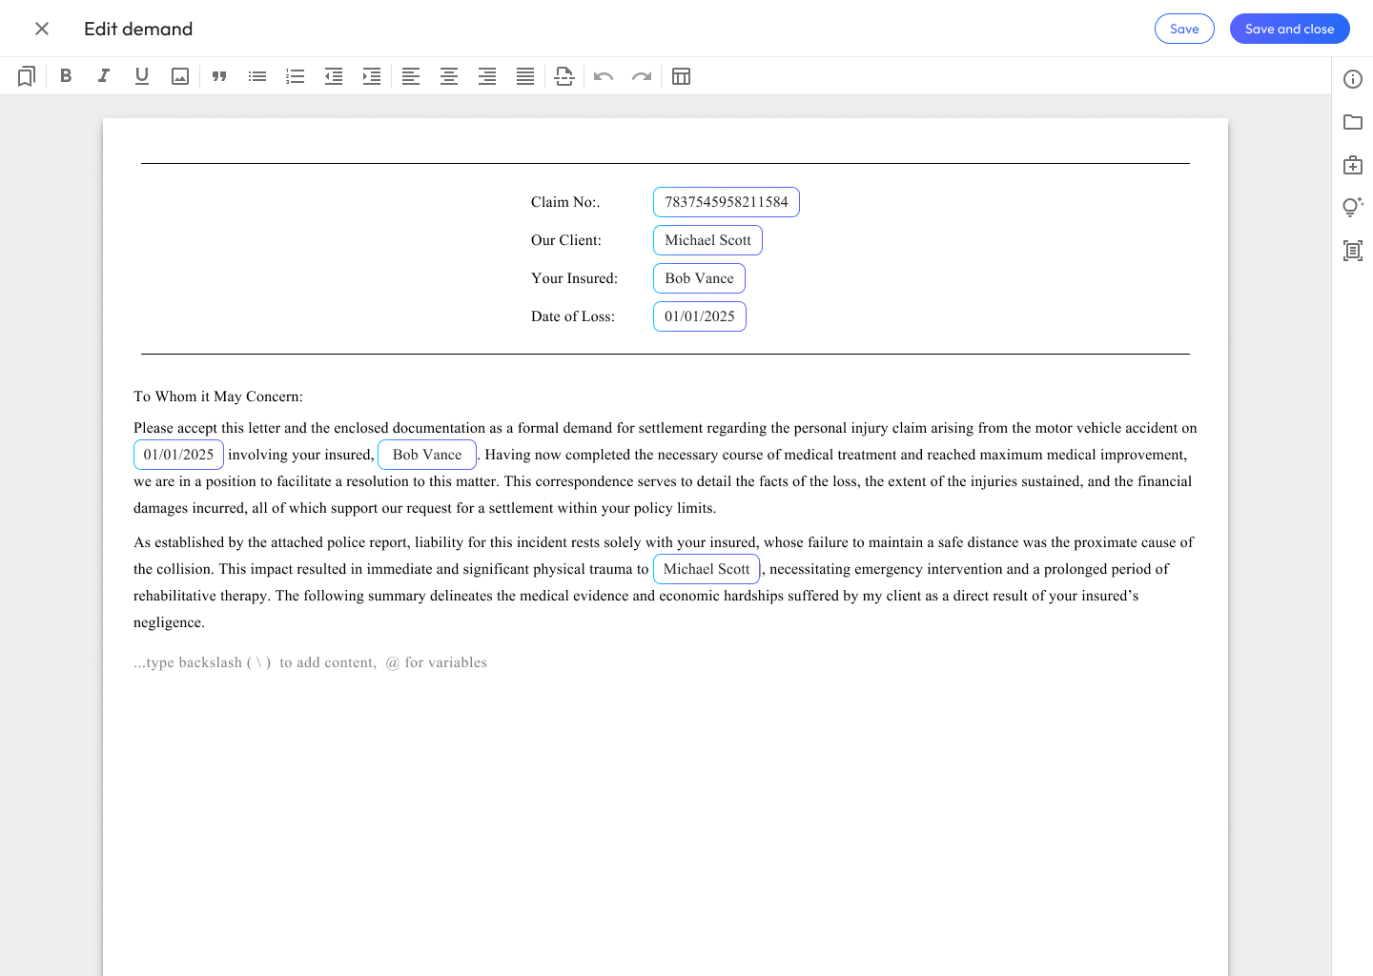Viewport: 1373px width, 976px height.
Task: Open the medical kit sidebar panel
Action: [1353, 165]
